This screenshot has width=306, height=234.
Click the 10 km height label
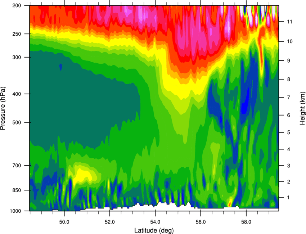pyautogui.click(x=289, y=41)
